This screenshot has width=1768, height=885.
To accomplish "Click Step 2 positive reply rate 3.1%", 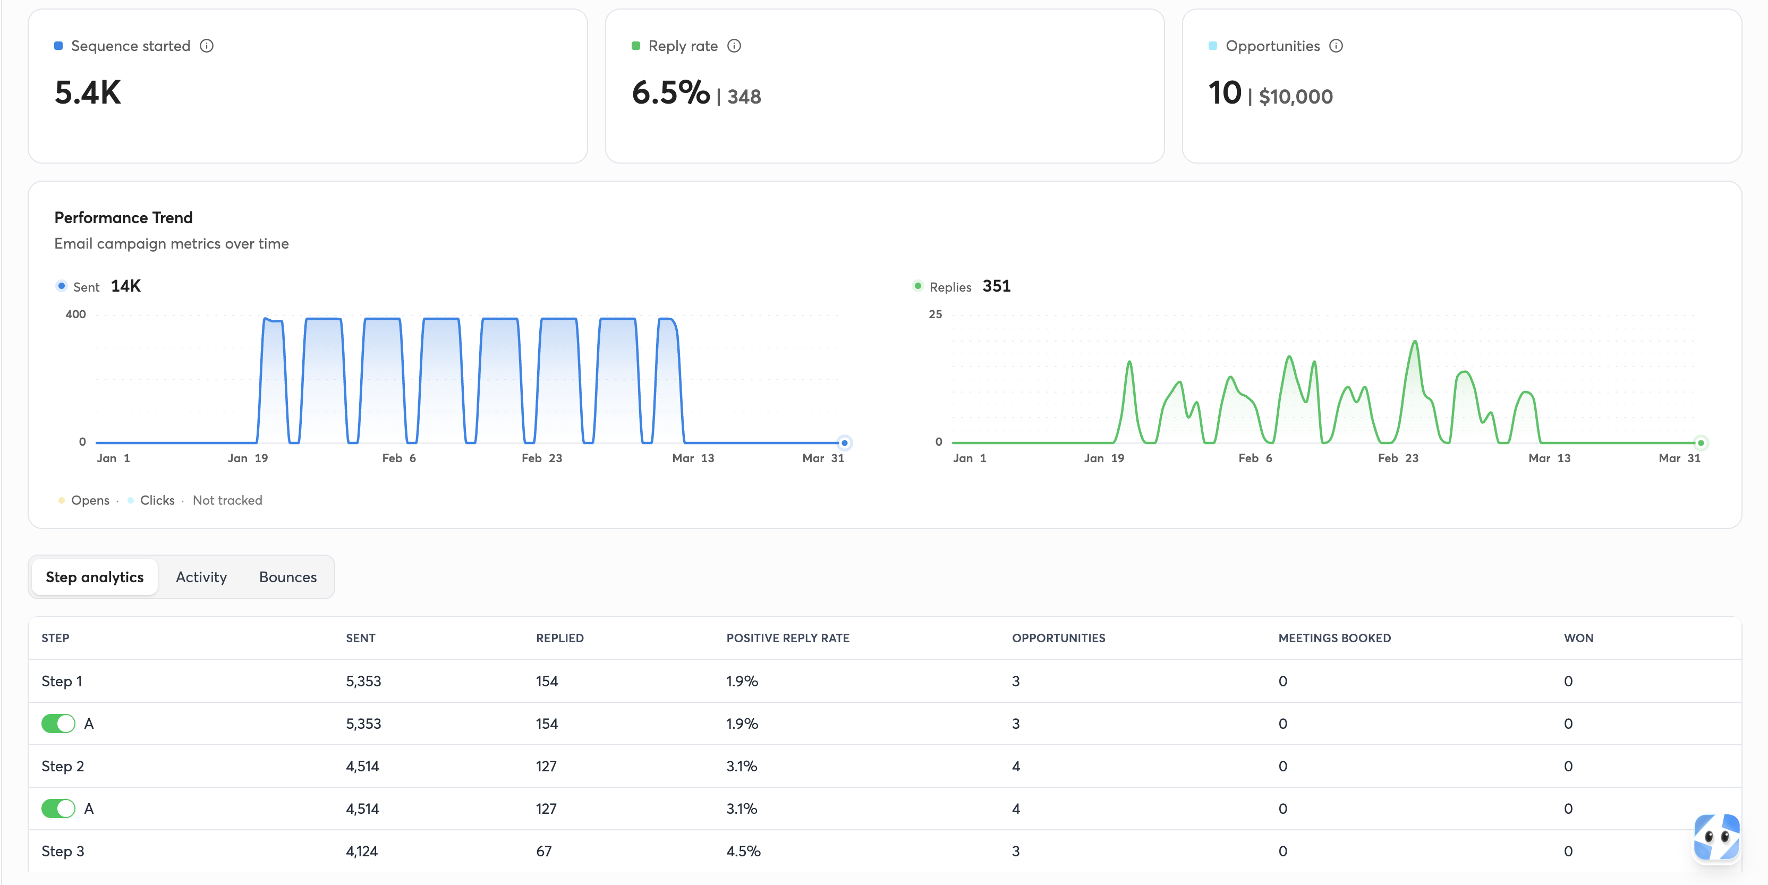I will point(741,767).
